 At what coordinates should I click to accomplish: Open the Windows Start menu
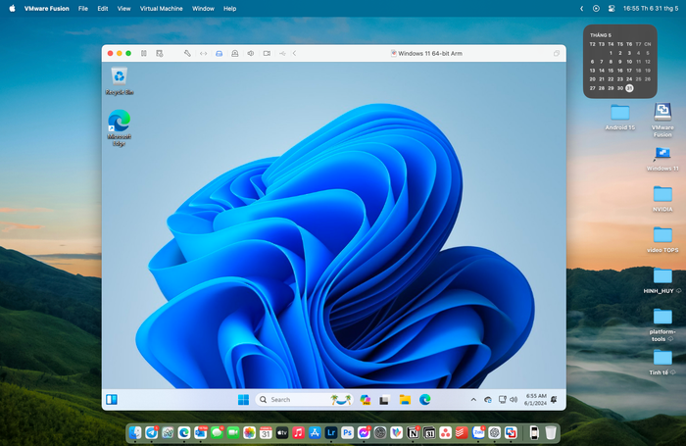click(243, 399)
